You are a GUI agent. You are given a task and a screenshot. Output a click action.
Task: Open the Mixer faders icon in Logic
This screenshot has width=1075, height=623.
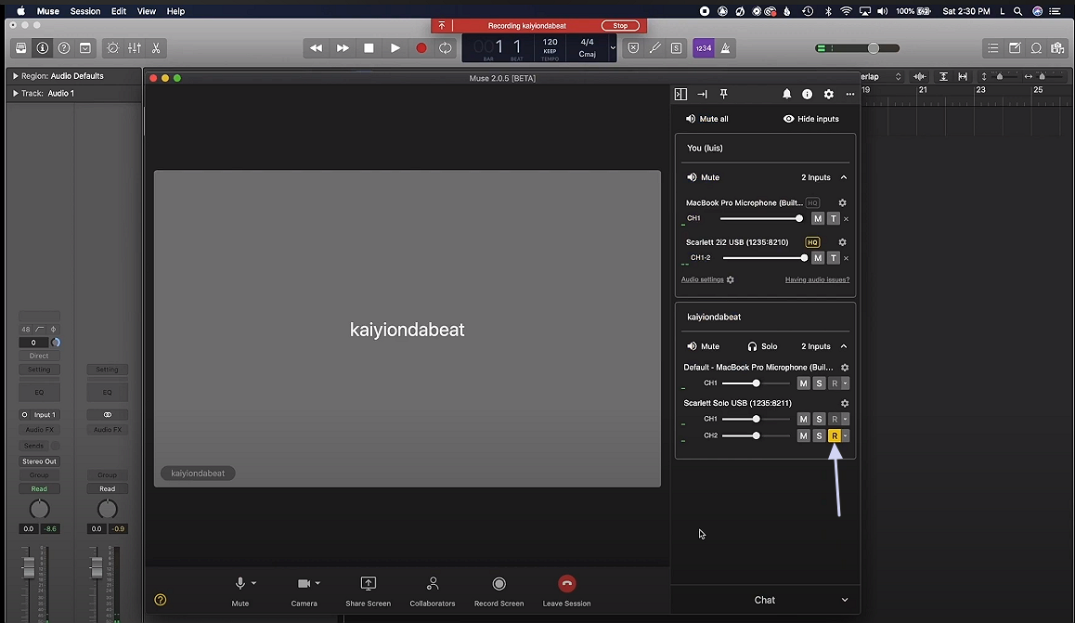(135, 48)
